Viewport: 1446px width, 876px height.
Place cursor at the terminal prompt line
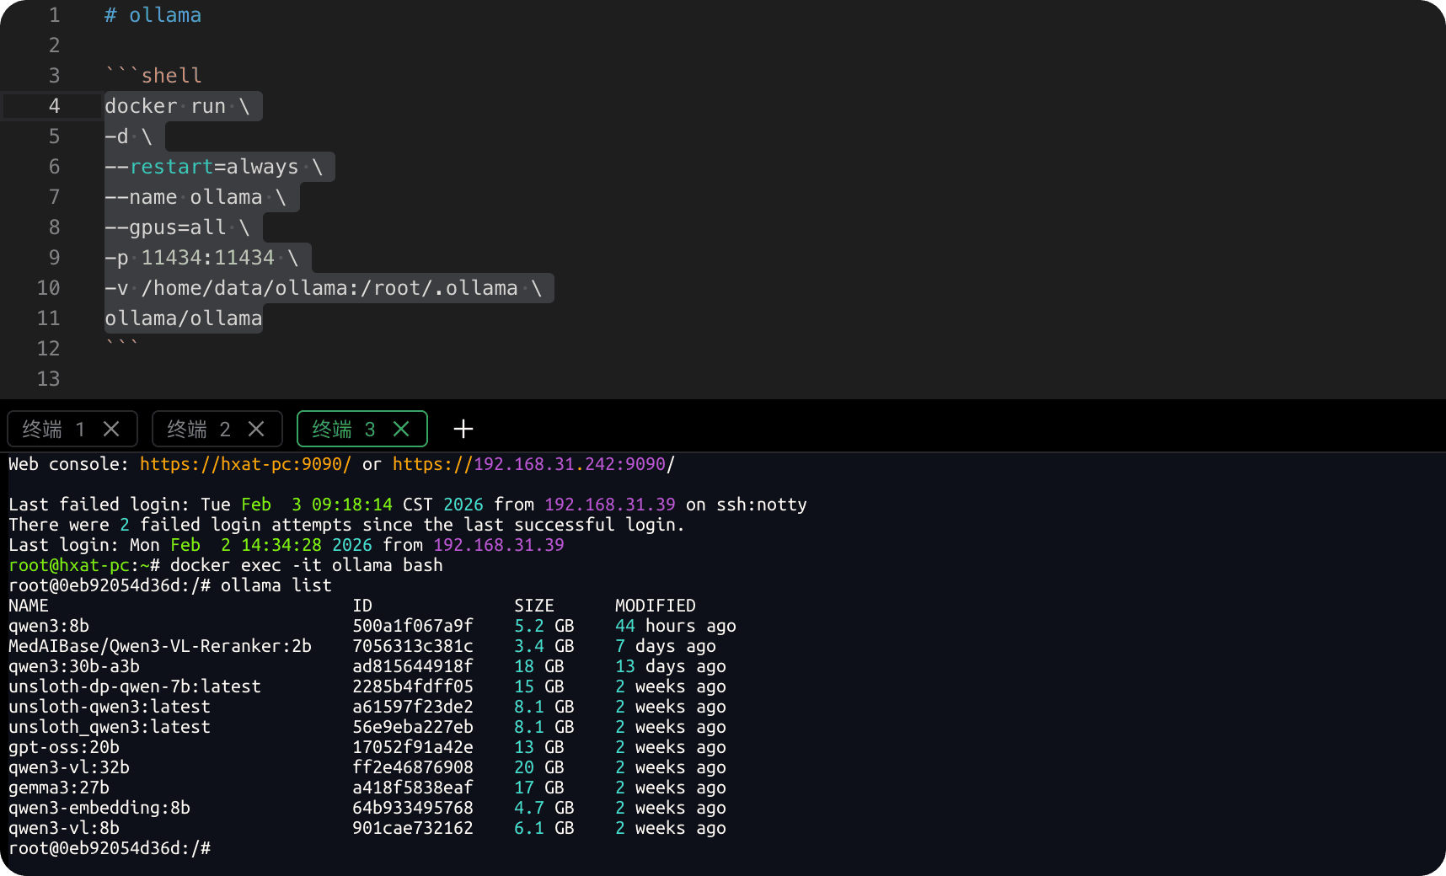point(108,848)
